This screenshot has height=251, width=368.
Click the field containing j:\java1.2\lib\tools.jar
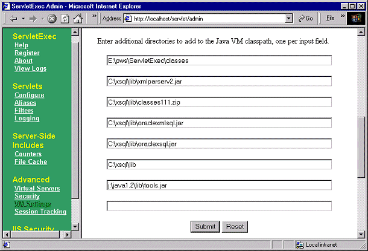click(219, 185)
